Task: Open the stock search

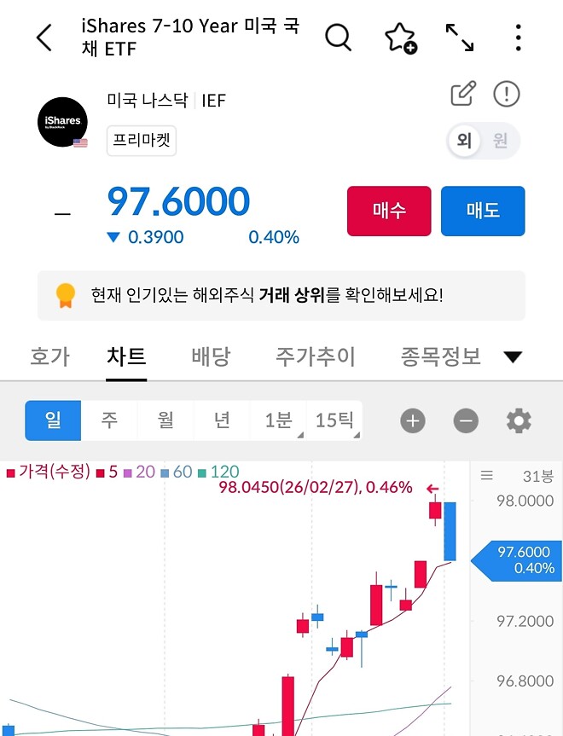Action: tap(338, 37)
